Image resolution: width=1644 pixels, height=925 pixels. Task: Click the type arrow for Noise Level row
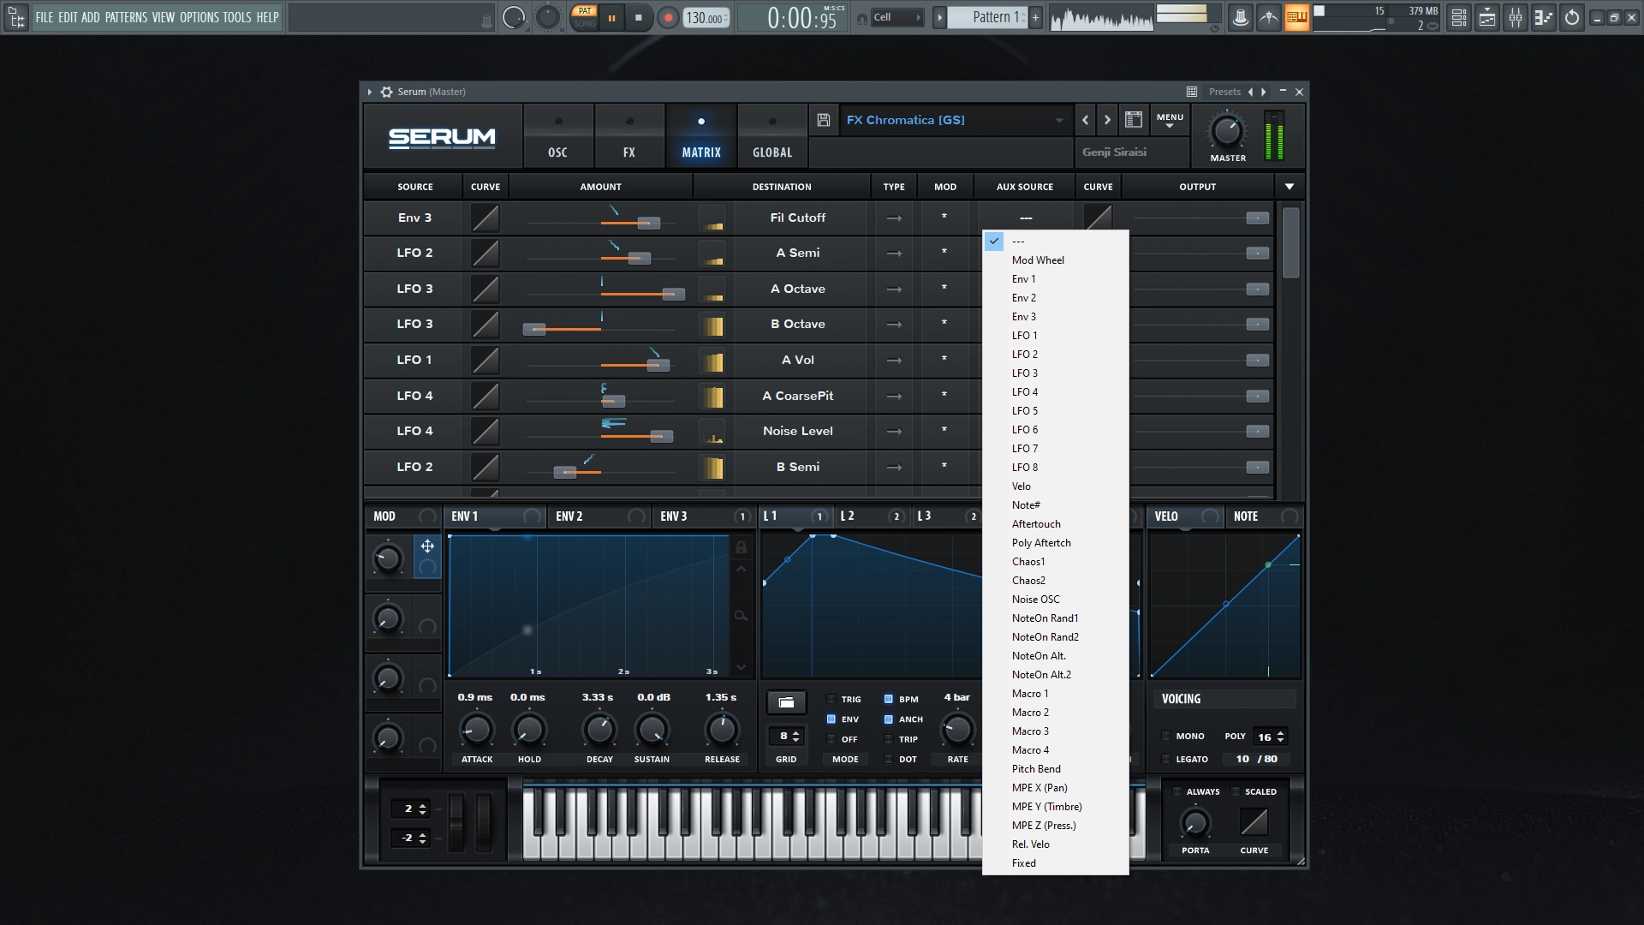894,432
